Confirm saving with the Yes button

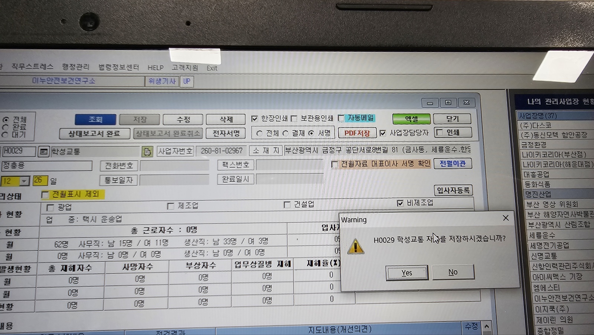(x=407, y=273)
